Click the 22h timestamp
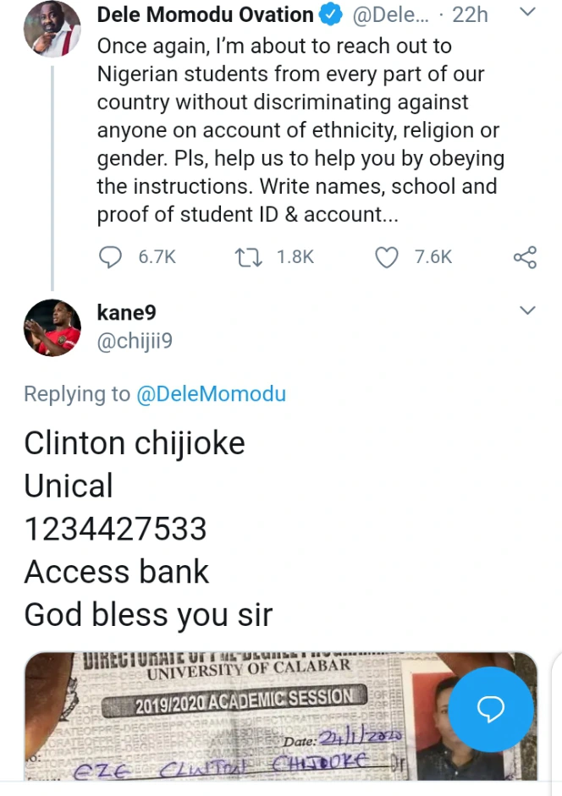Viewport: 562px width, 796px height. click(x=470, y=15)
